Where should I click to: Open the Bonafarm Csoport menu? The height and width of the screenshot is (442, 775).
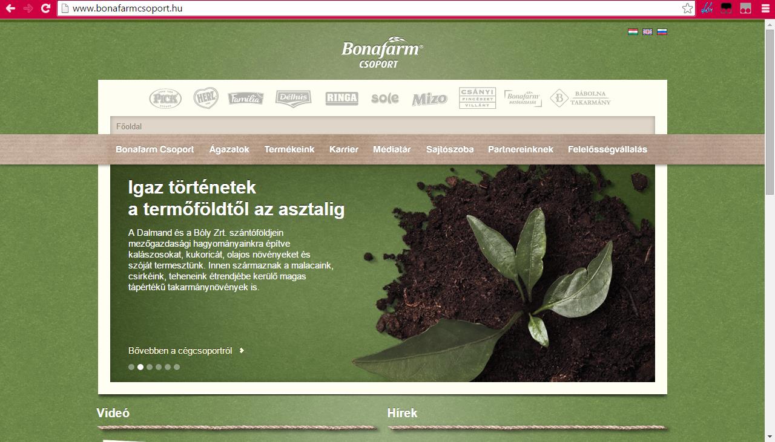pos(155,149)
